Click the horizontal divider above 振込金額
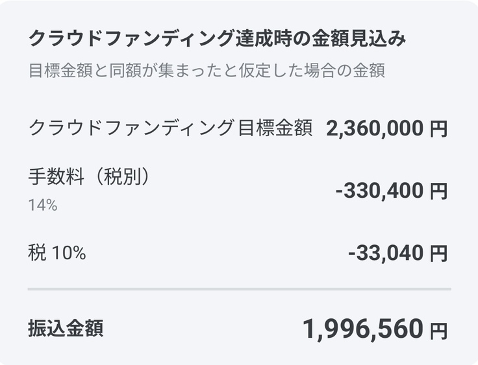Viewport: 478px width, 365px height. pos(239,288)
